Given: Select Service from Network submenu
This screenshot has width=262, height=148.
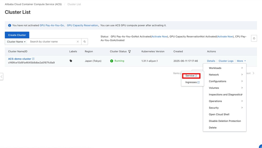Looking at the screenshot, I should click(191, 76).
